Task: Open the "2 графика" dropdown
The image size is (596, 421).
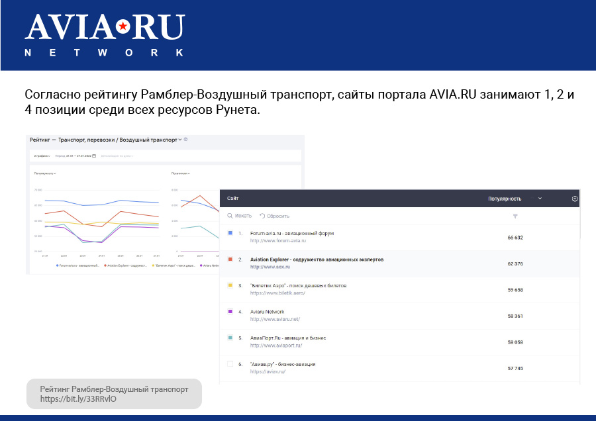Action: [x=42, y=156]
